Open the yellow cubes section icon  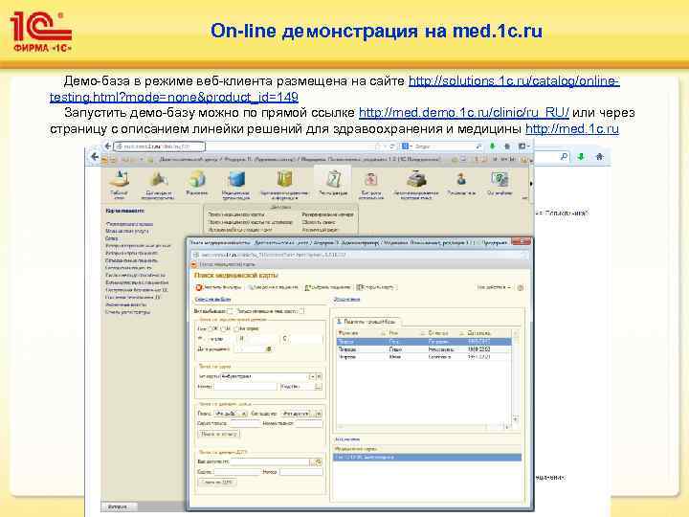coord(197,179)
